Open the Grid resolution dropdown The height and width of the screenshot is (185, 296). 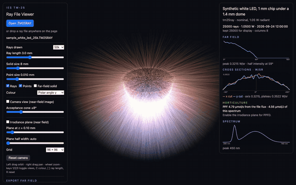[x=55, y=150]
